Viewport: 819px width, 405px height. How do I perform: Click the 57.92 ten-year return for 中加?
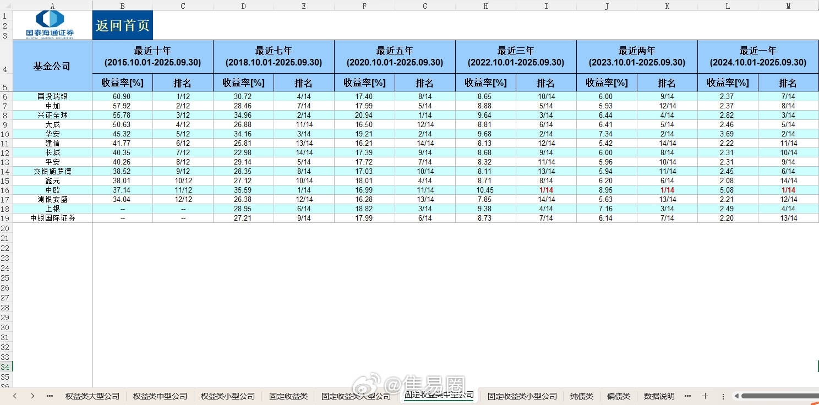tap(122, 106)
